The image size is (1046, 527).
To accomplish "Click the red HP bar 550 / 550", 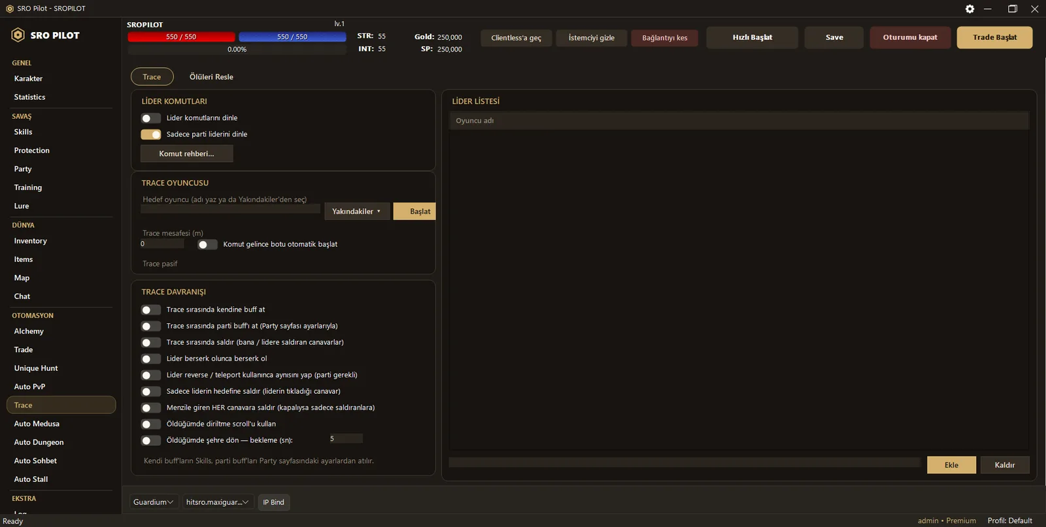I will (181, 37).
